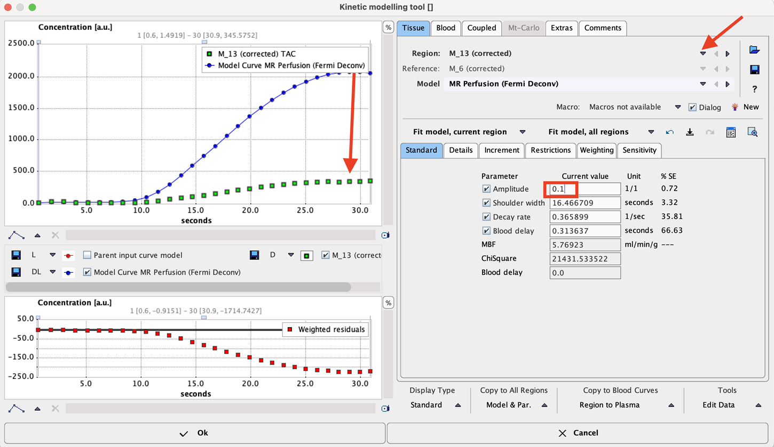Uncheck Model Curve MR Perfusion checkbox
Viewport: 774px width, 447px height.
tap(87, 272)
